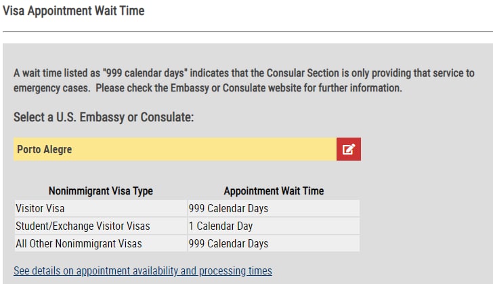Click the 999 calendar days notice paragraph

tap(244, 80)
